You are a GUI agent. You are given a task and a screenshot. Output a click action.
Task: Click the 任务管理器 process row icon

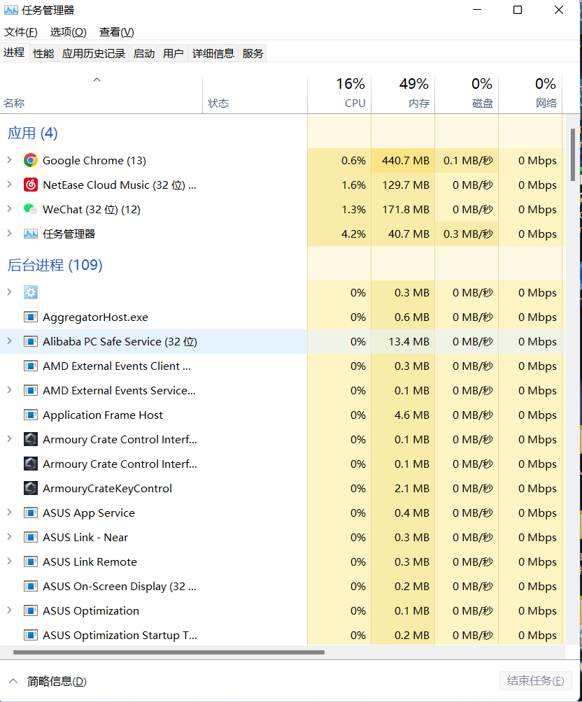31,234
